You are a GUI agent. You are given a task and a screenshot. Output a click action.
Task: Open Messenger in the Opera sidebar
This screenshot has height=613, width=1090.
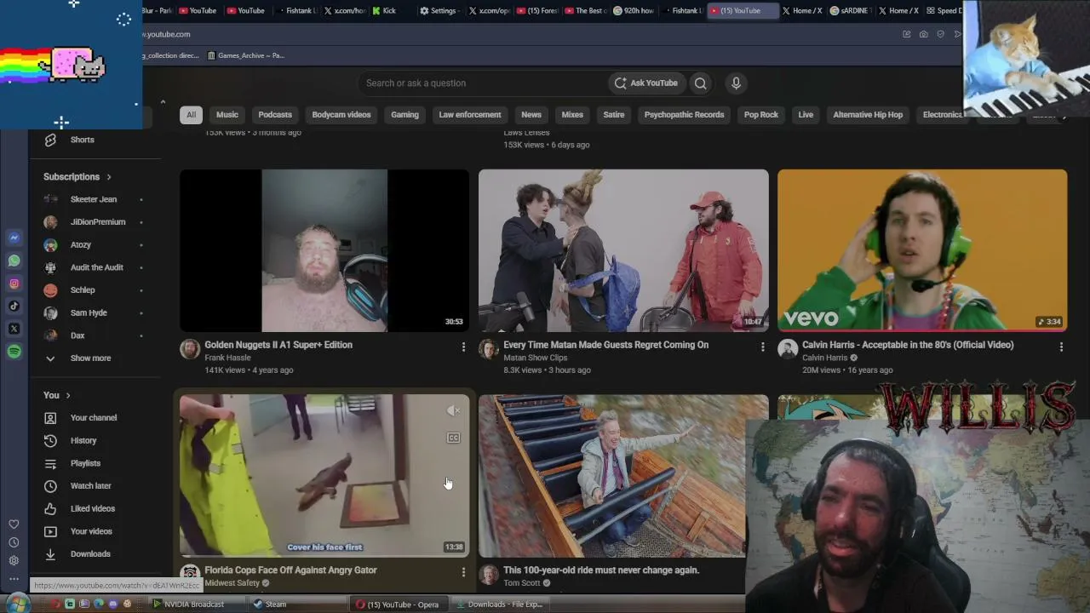coord(14,238)
